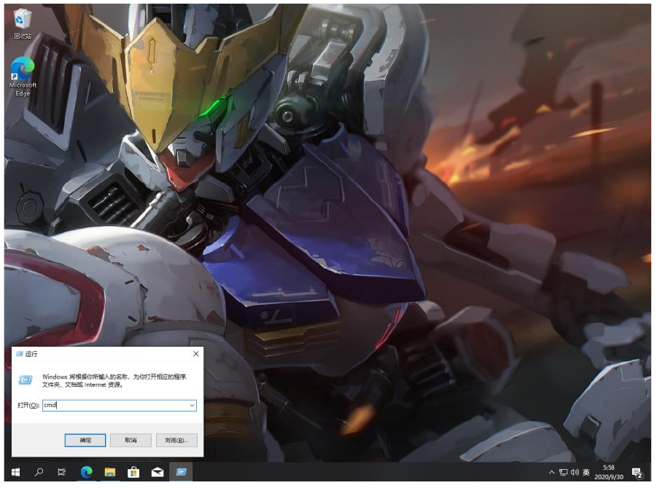
Task: Click the taskbar search magnifier icon
Action: click(x=39, y=473)
